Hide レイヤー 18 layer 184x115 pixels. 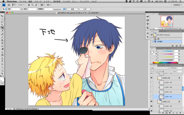click(152, 78)
